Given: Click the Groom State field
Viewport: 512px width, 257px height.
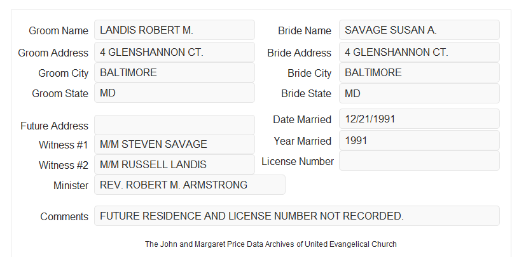Looking at the screenshot, I should 174,93.
